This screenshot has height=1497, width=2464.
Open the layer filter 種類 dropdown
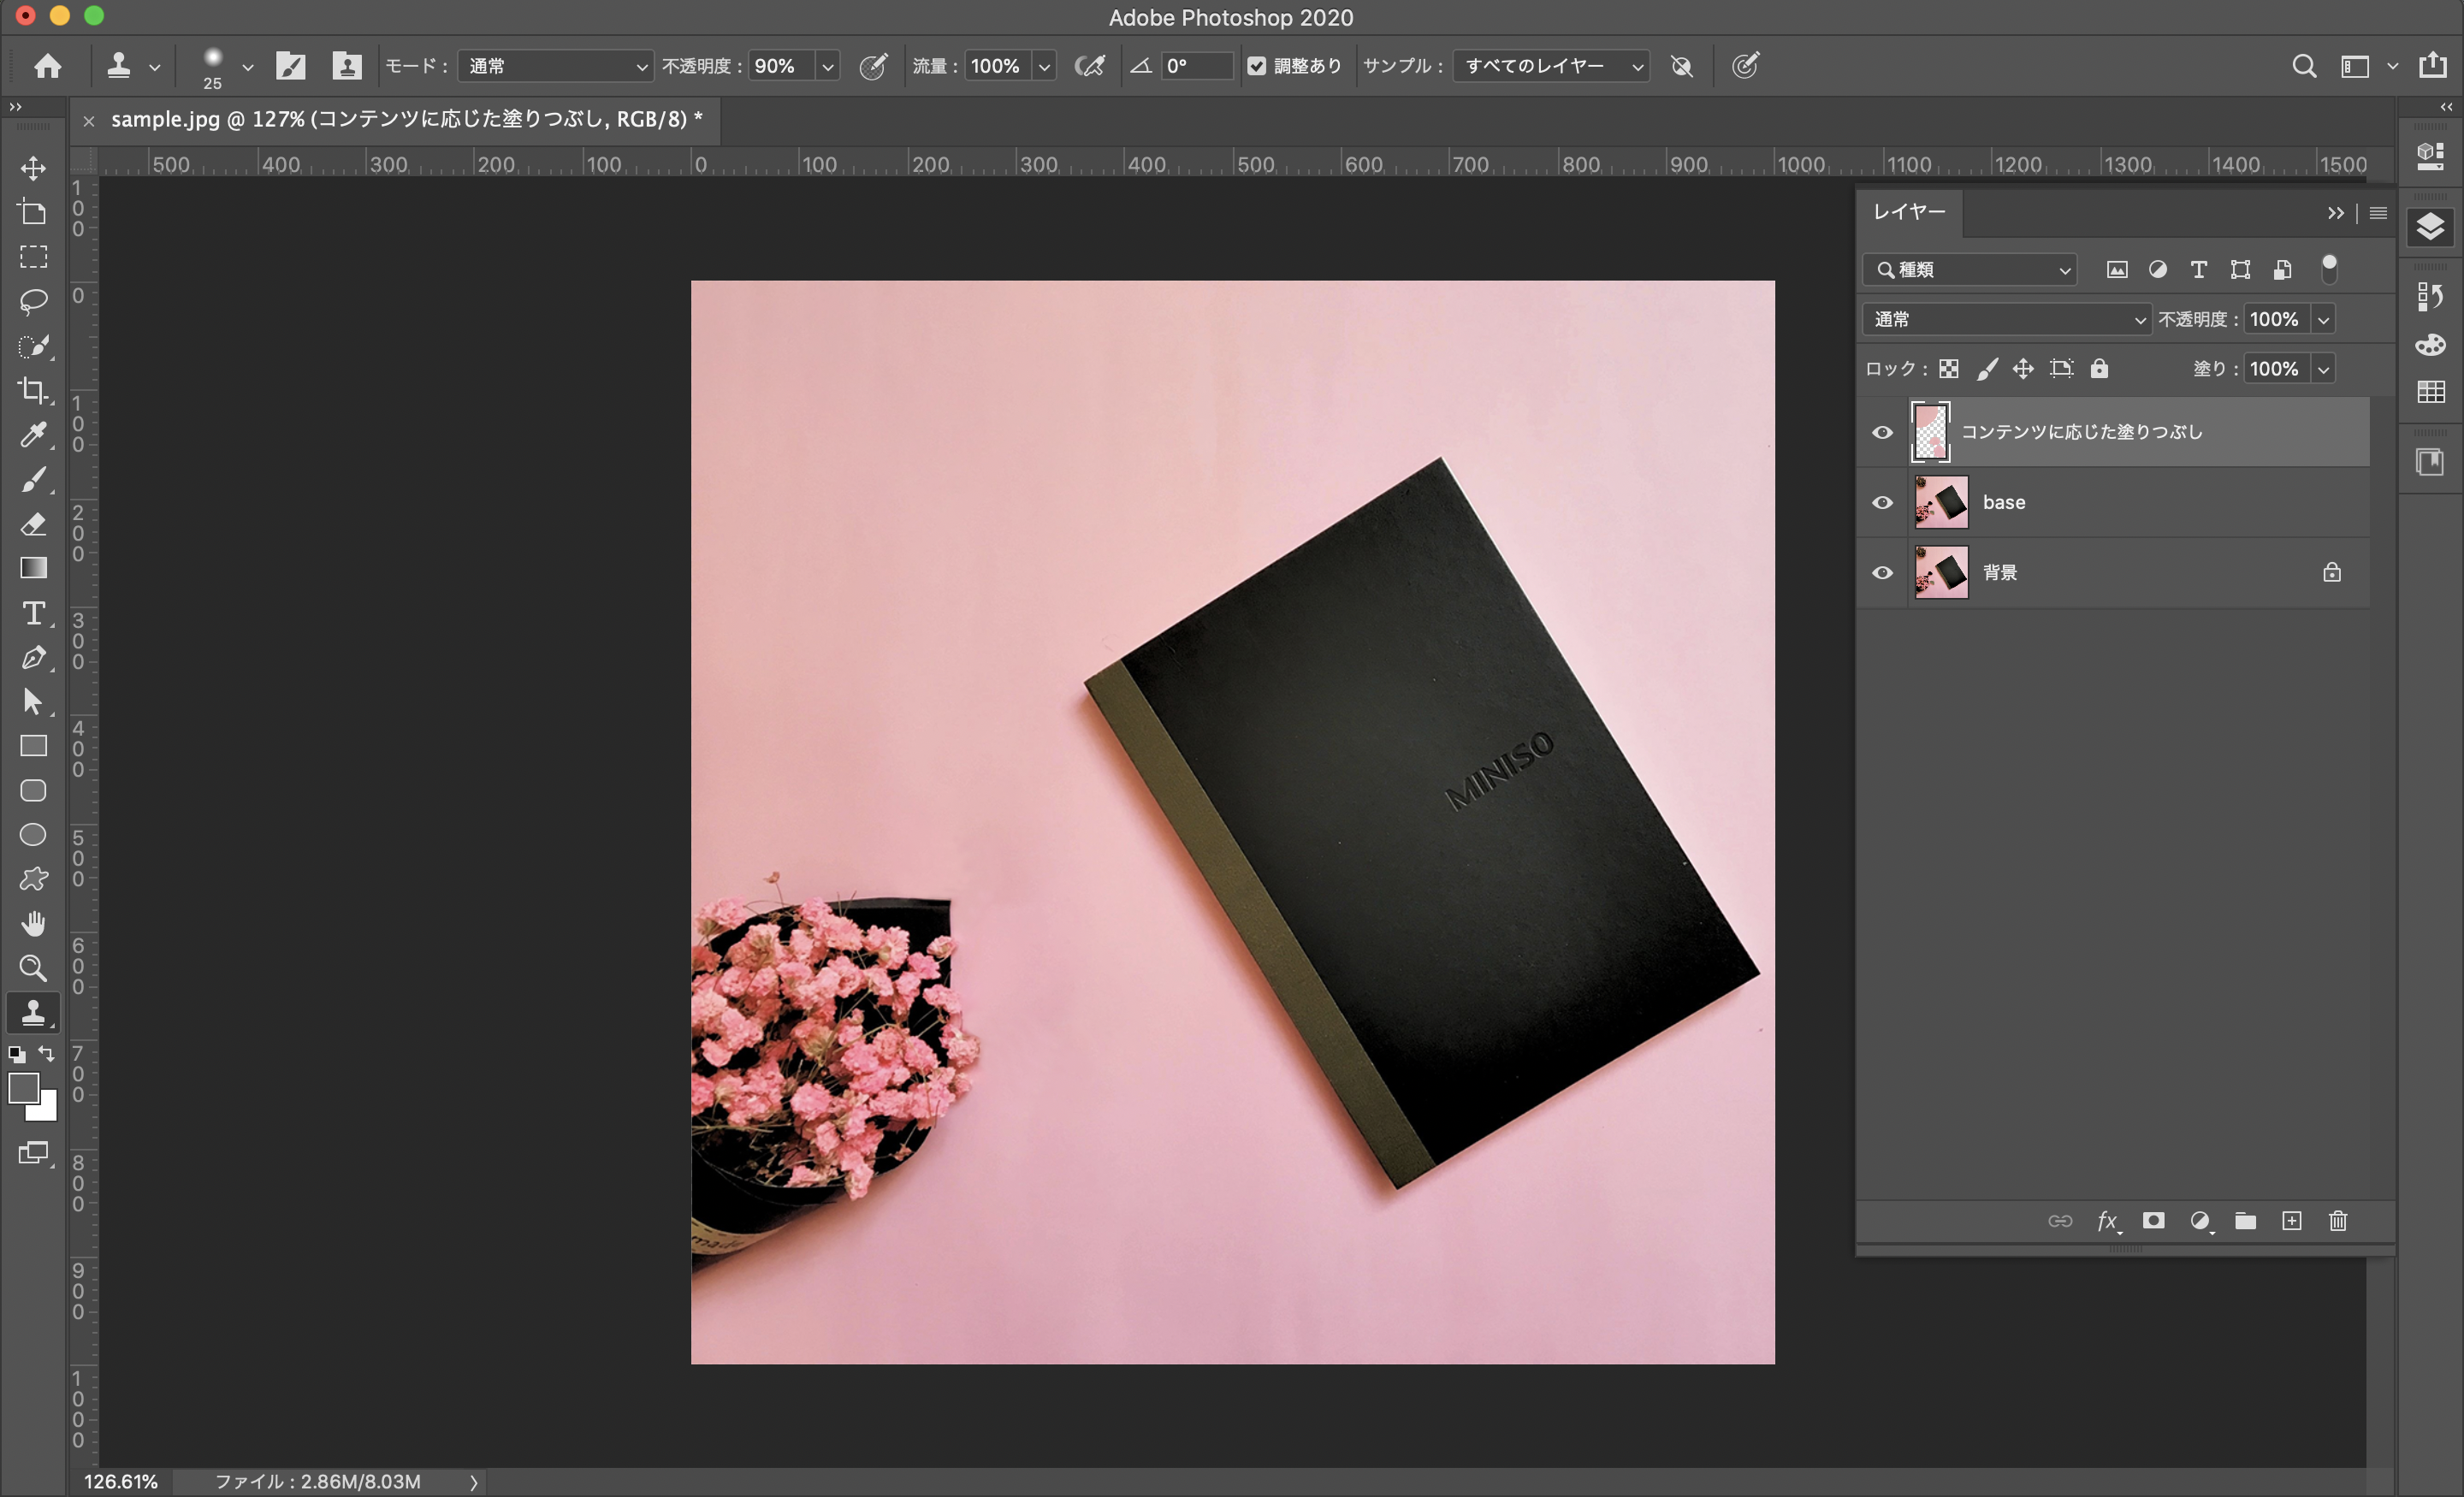pyautogui.click(x=1969, y=269)
